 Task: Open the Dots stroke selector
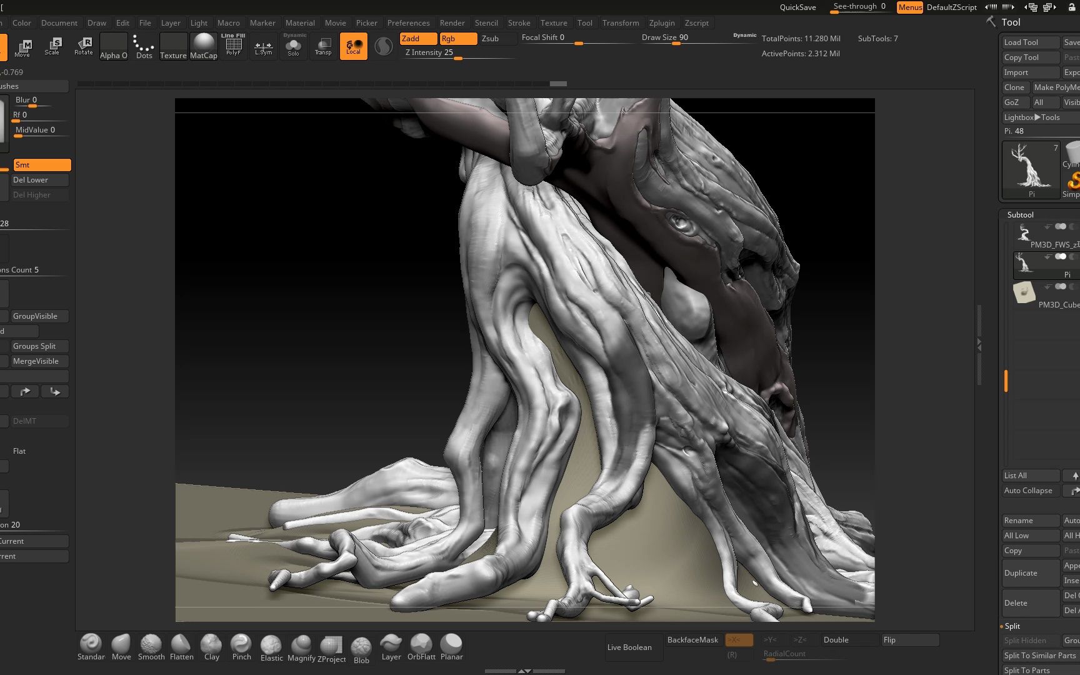pos(143,45)
